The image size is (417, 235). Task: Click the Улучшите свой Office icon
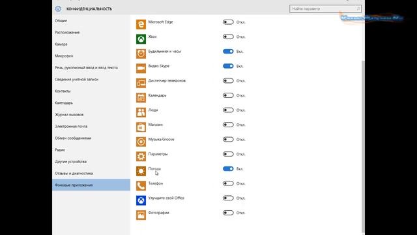tap(141, 200)
